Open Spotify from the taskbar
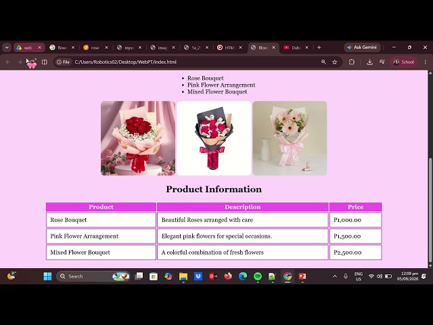This screenshot has height=325, width=433. (258, 276)
